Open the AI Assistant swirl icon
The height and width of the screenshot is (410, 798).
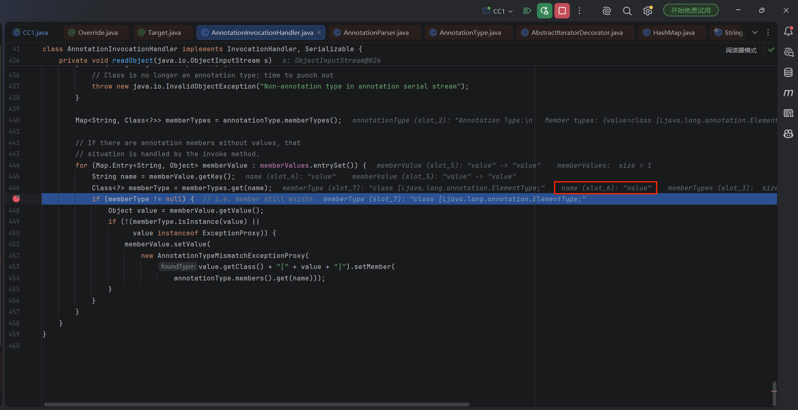pyautogui.click(x=606, y=11)
